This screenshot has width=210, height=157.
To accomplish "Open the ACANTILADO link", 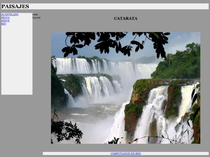I will 10,14.
